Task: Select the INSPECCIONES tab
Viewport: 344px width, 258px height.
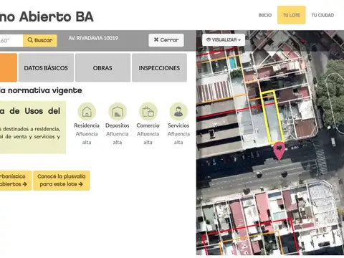Action: (159, 68)
